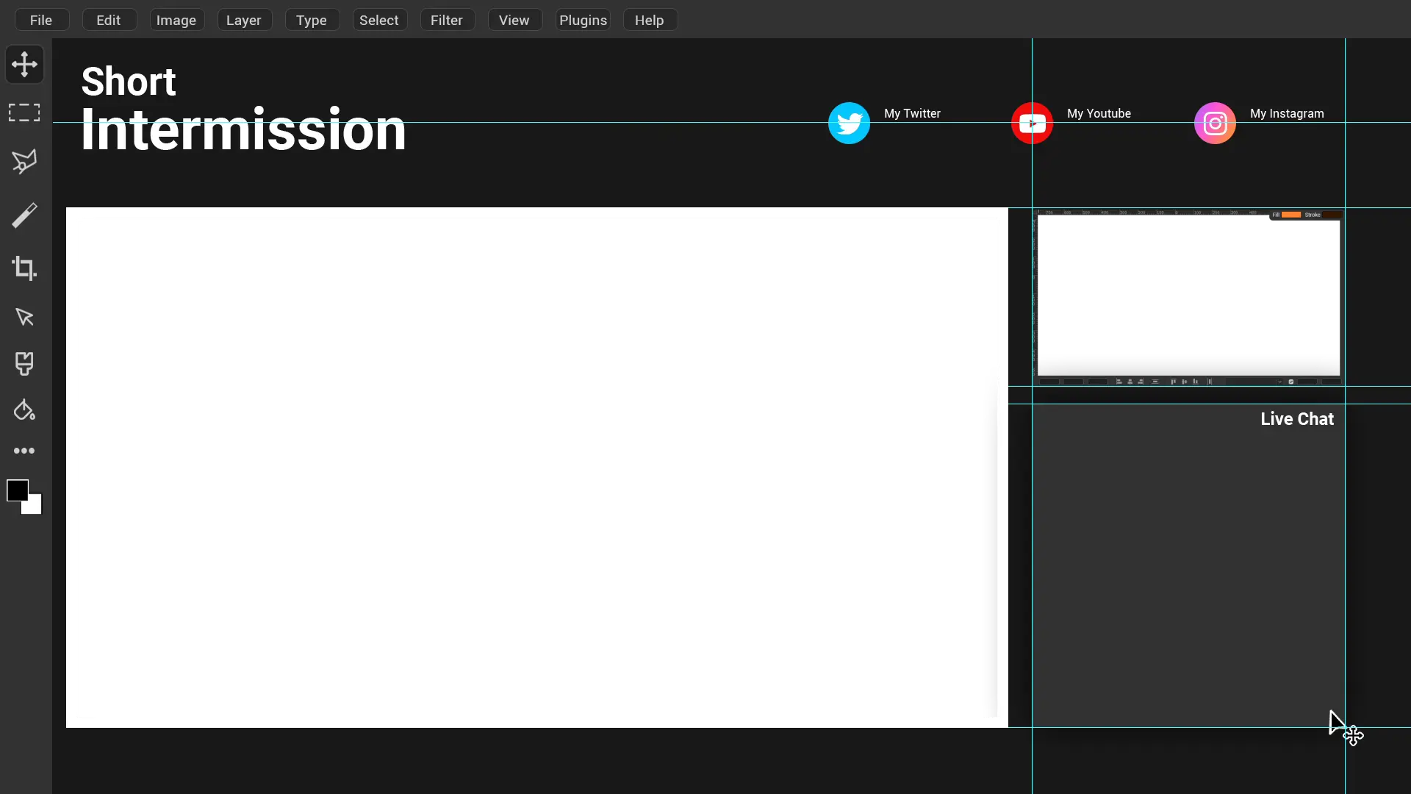
Task: Show more tools via three dots
Action: (x=24, y=451)
